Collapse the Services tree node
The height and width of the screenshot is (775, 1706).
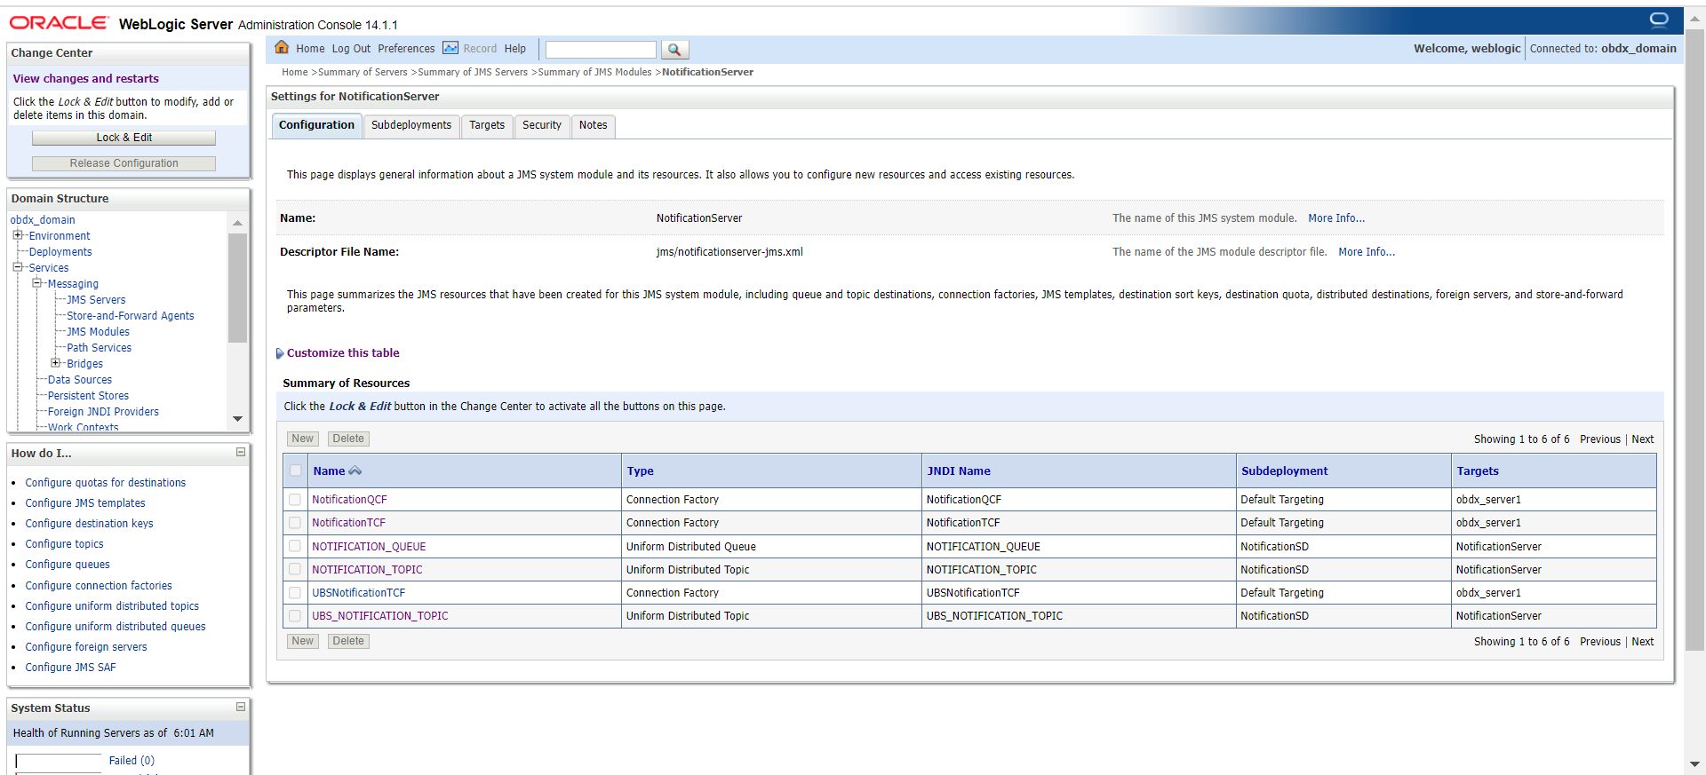[x=18, y=267]
